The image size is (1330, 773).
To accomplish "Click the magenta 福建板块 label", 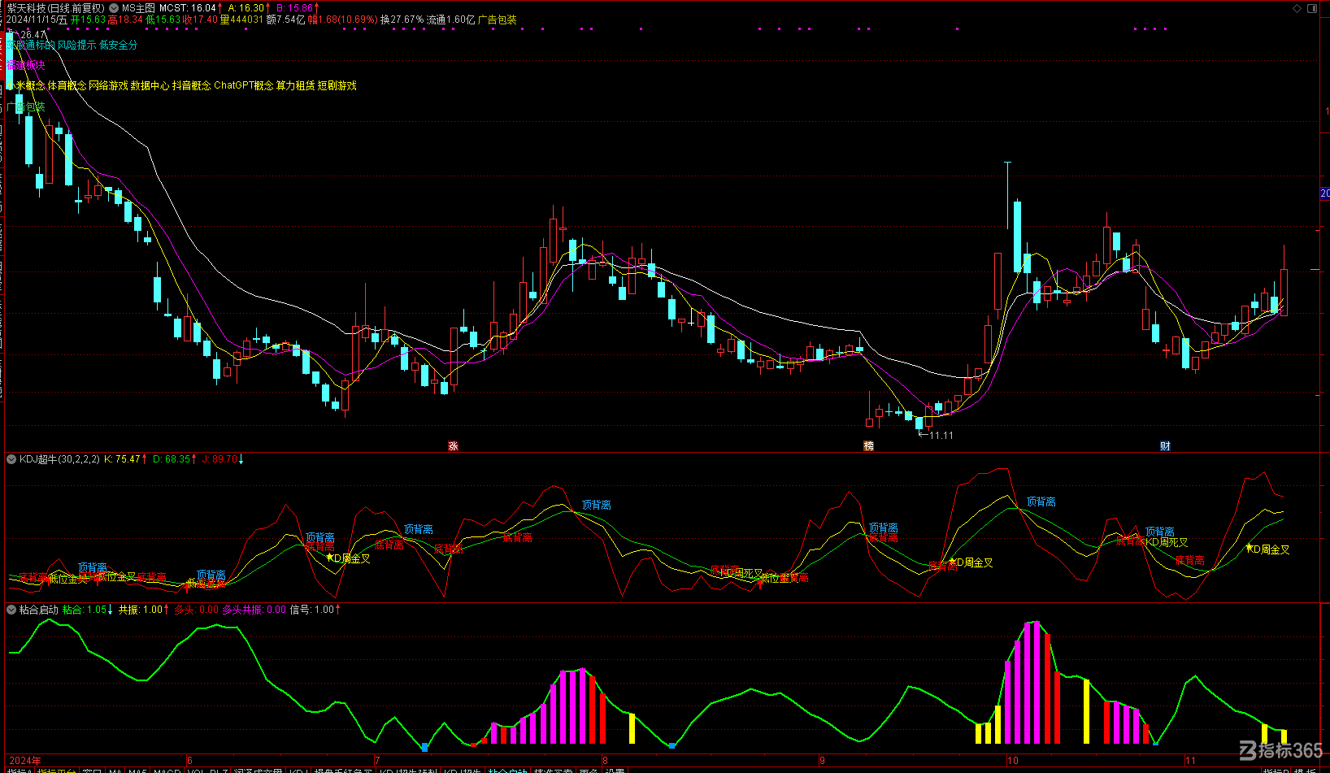I will click(26, 65).
